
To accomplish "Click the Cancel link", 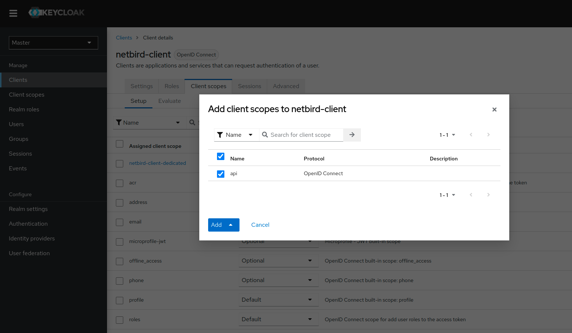I will 260,225.
